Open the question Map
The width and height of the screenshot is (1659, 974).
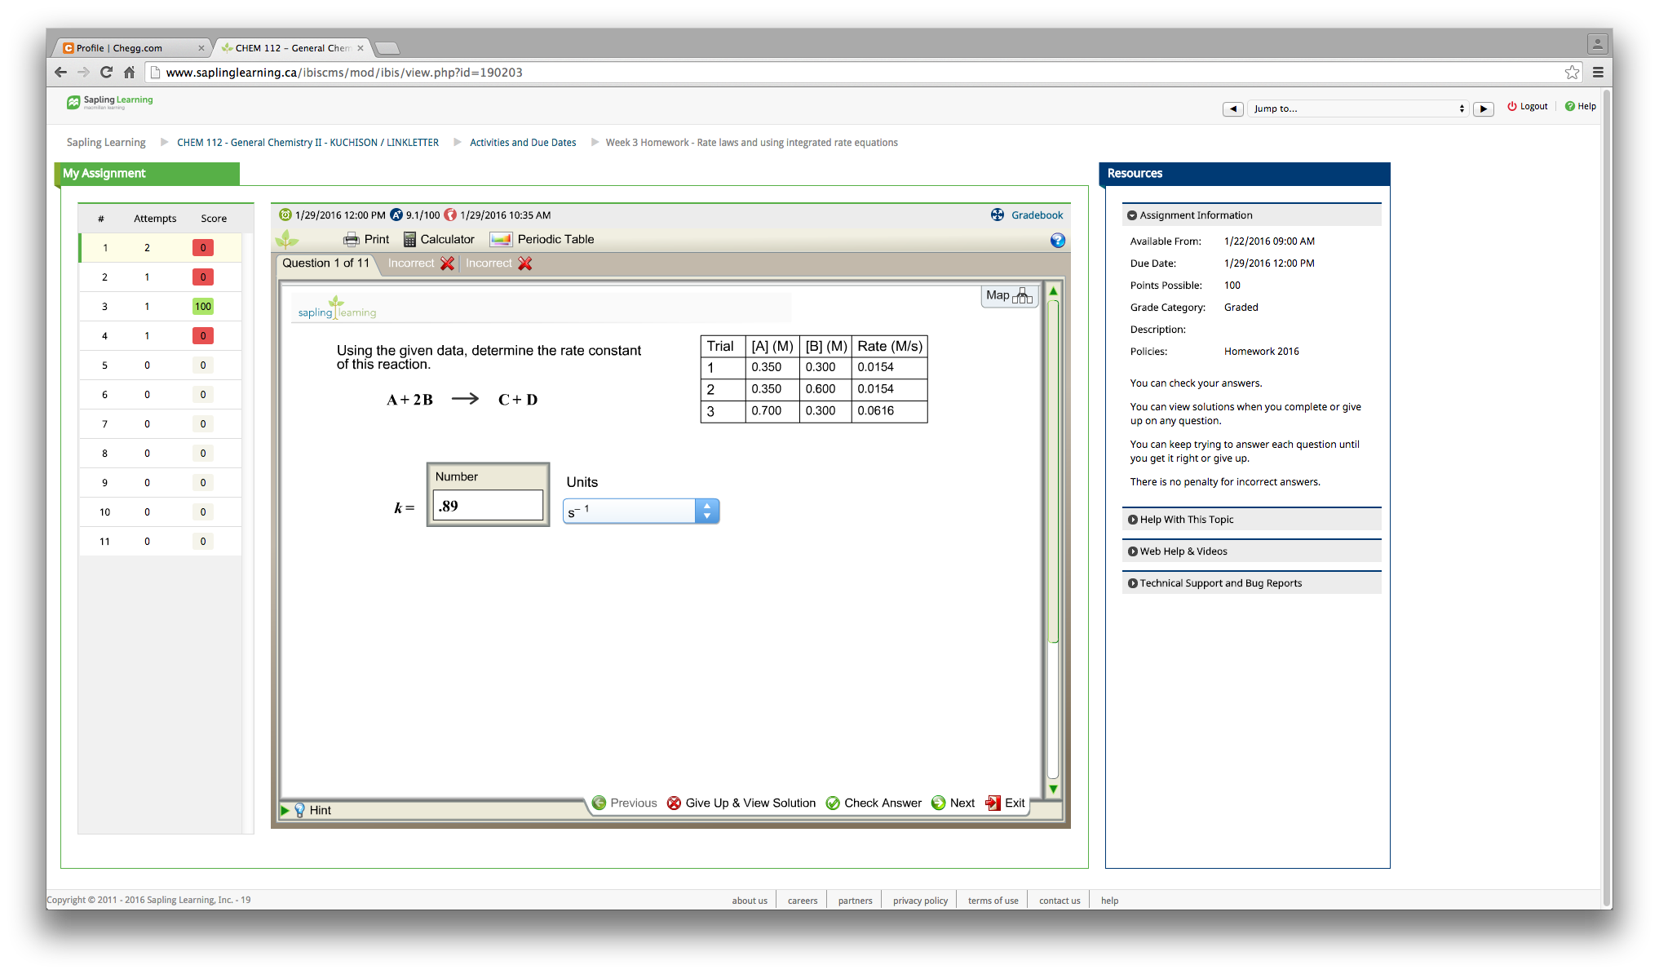1008,295
